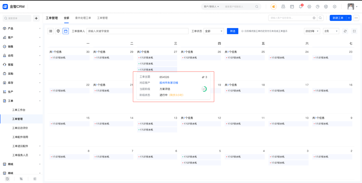
Task: Open the 2月 month dropdown
Action: point(331,31)
